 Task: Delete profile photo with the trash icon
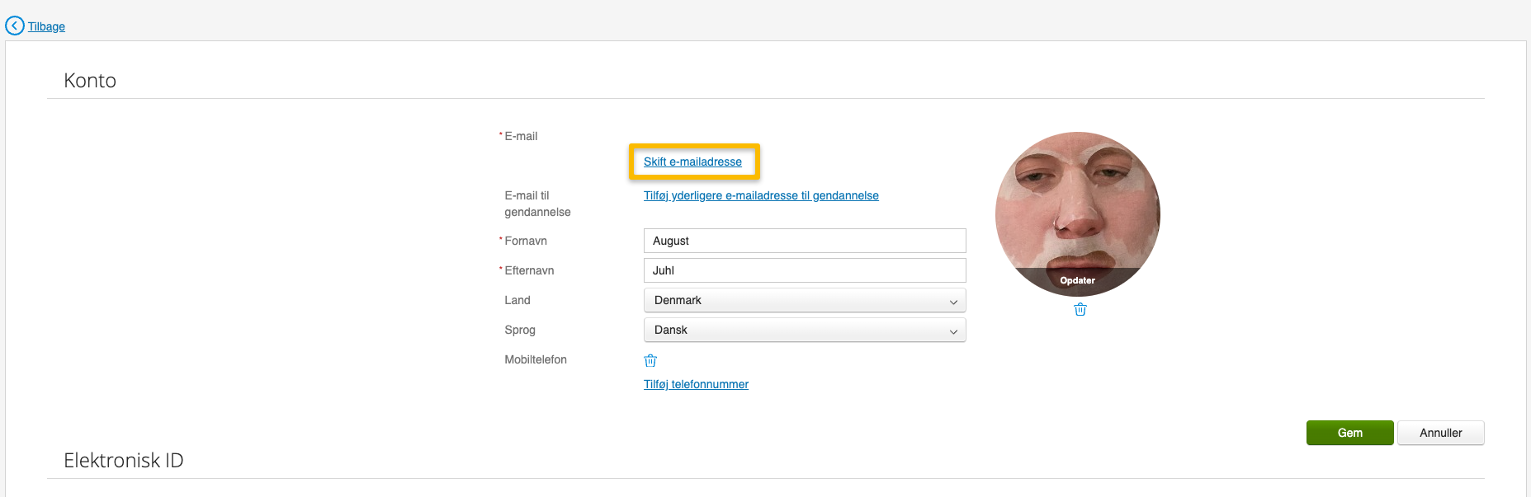(x=1080, y=310)
